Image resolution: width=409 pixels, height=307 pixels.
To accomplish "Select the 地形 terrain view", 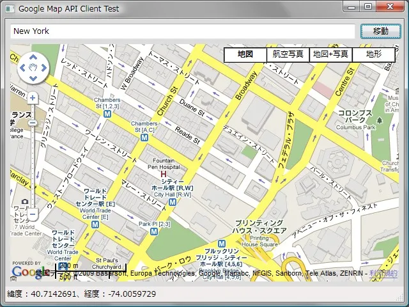I will [373, 54].
